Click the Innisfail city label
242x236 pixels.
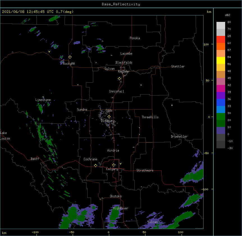[x=117, y=91]
